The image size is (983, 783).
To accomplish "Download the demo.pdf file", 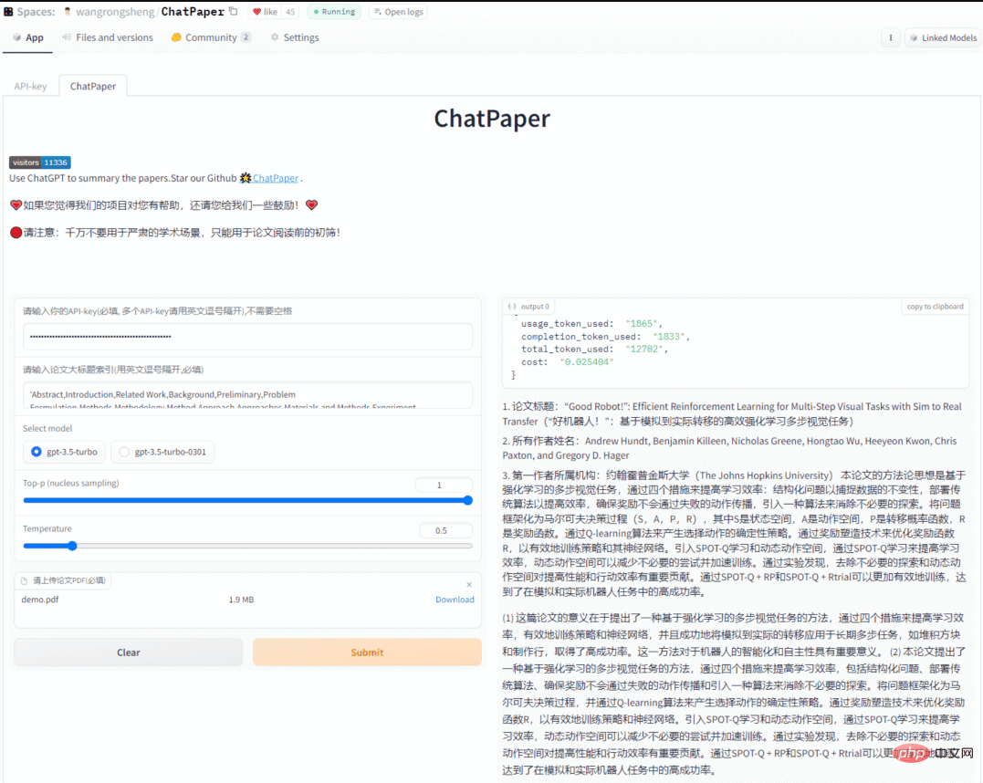I will [x=455, y=600].
